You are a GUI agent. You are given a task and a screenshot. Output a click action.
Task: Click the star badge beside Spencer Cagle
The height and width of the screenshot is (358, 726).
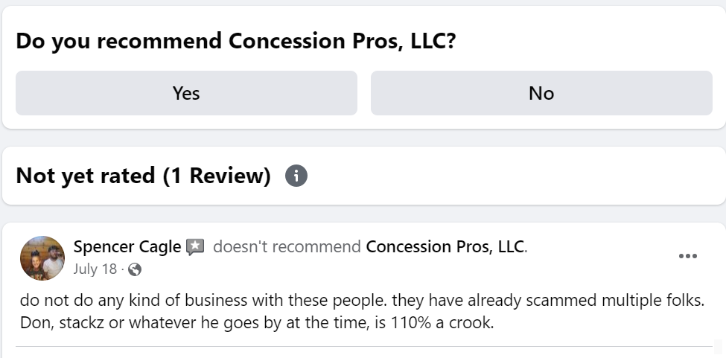195,247
